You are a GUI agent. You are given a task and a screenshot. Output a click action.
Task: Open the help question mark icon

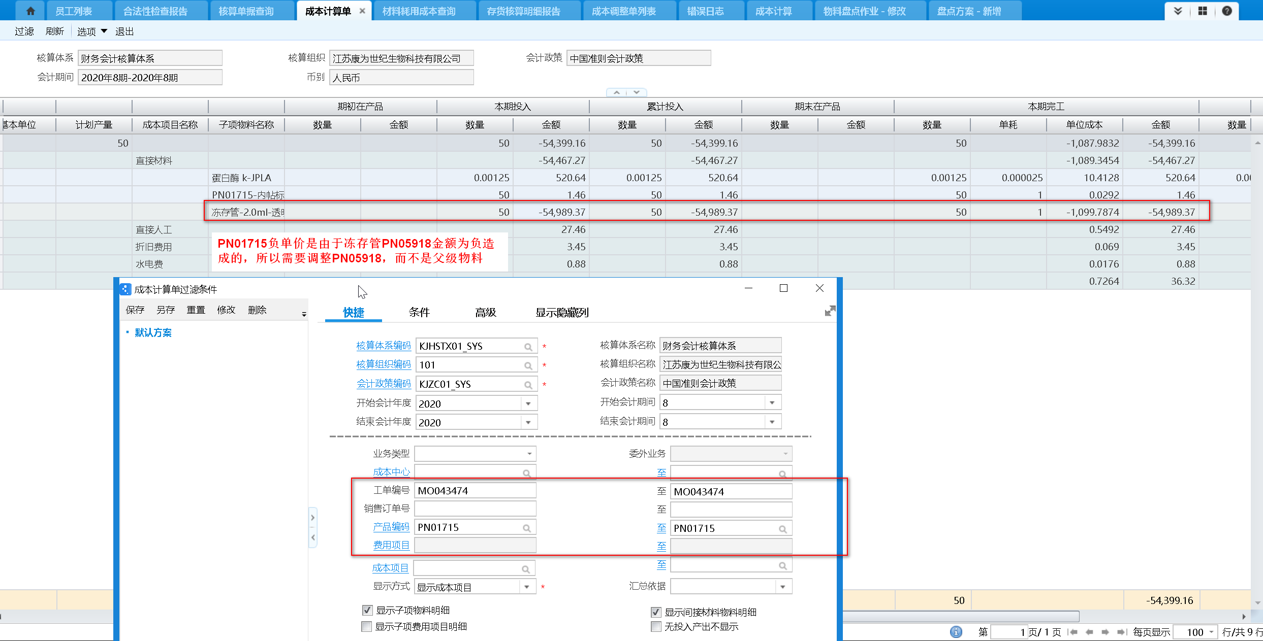click(1227, 11)
